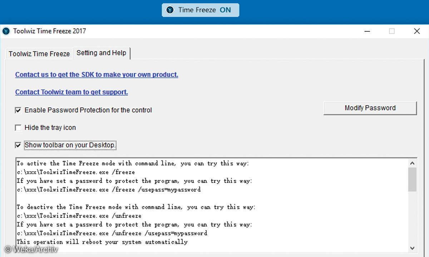429x257 pixels.
Task: Click the line starting 'To deactive the Time Freeze mode'
Action: pyautogui.click(x=136, y=207)
